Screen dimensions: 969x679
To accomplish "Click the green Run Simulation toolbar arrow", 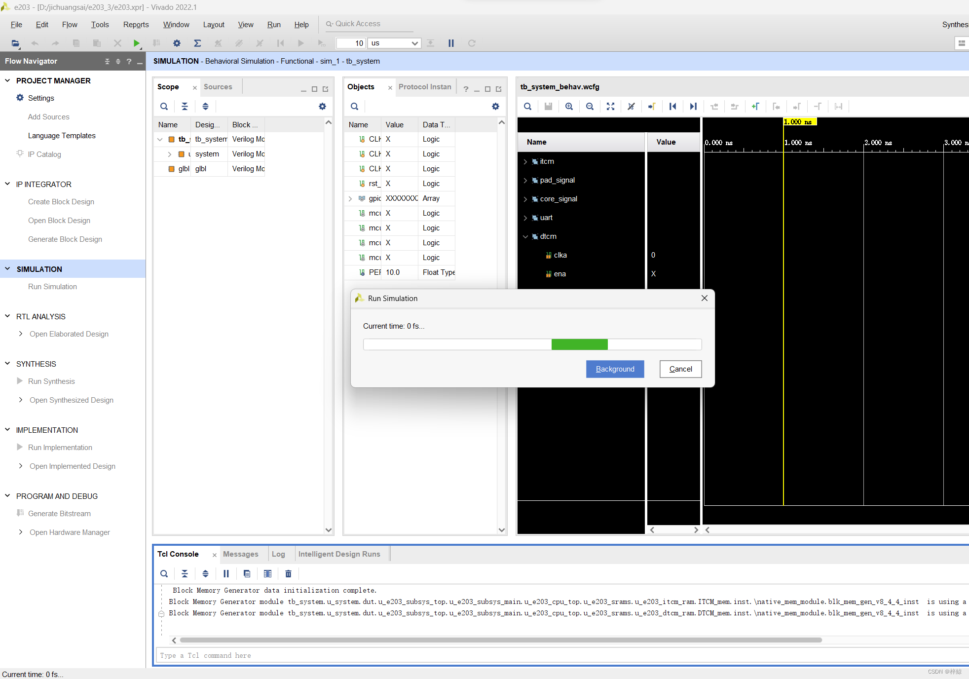I will pos(137,43).
